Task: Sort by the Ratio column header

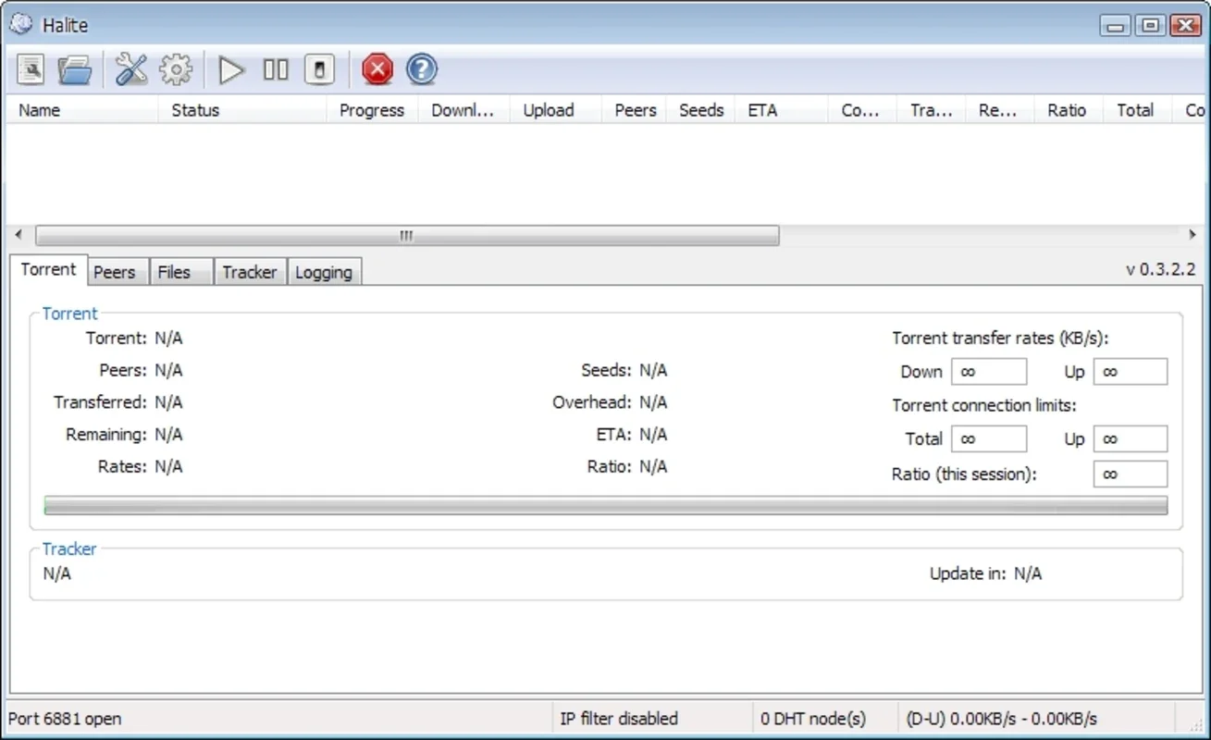Action: (x=1067, y=110)
